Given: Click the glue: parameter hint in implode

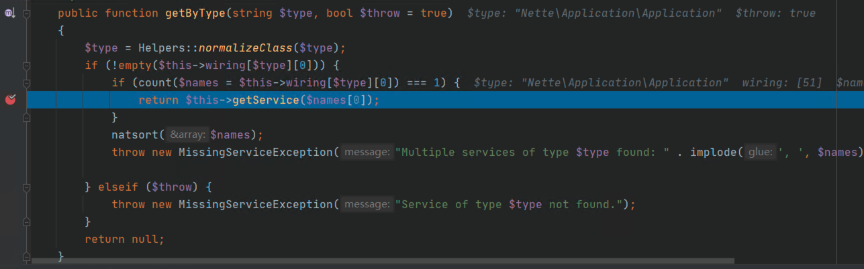Looking at the screenshot, I should pos(761,152).
